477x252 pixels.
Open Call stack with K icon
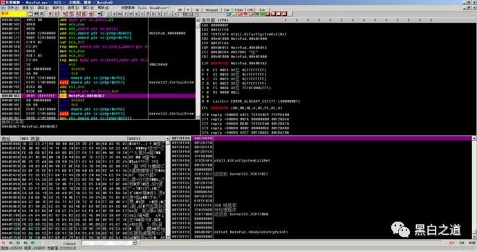(x=153, y=14)
